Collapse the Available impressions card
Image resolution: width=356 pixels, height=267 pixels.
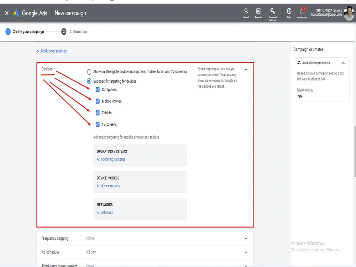click(x=343, y=63)
